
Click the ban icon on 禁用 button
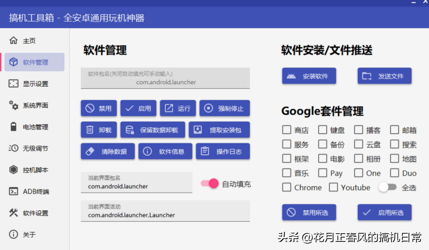click(90, 109)
